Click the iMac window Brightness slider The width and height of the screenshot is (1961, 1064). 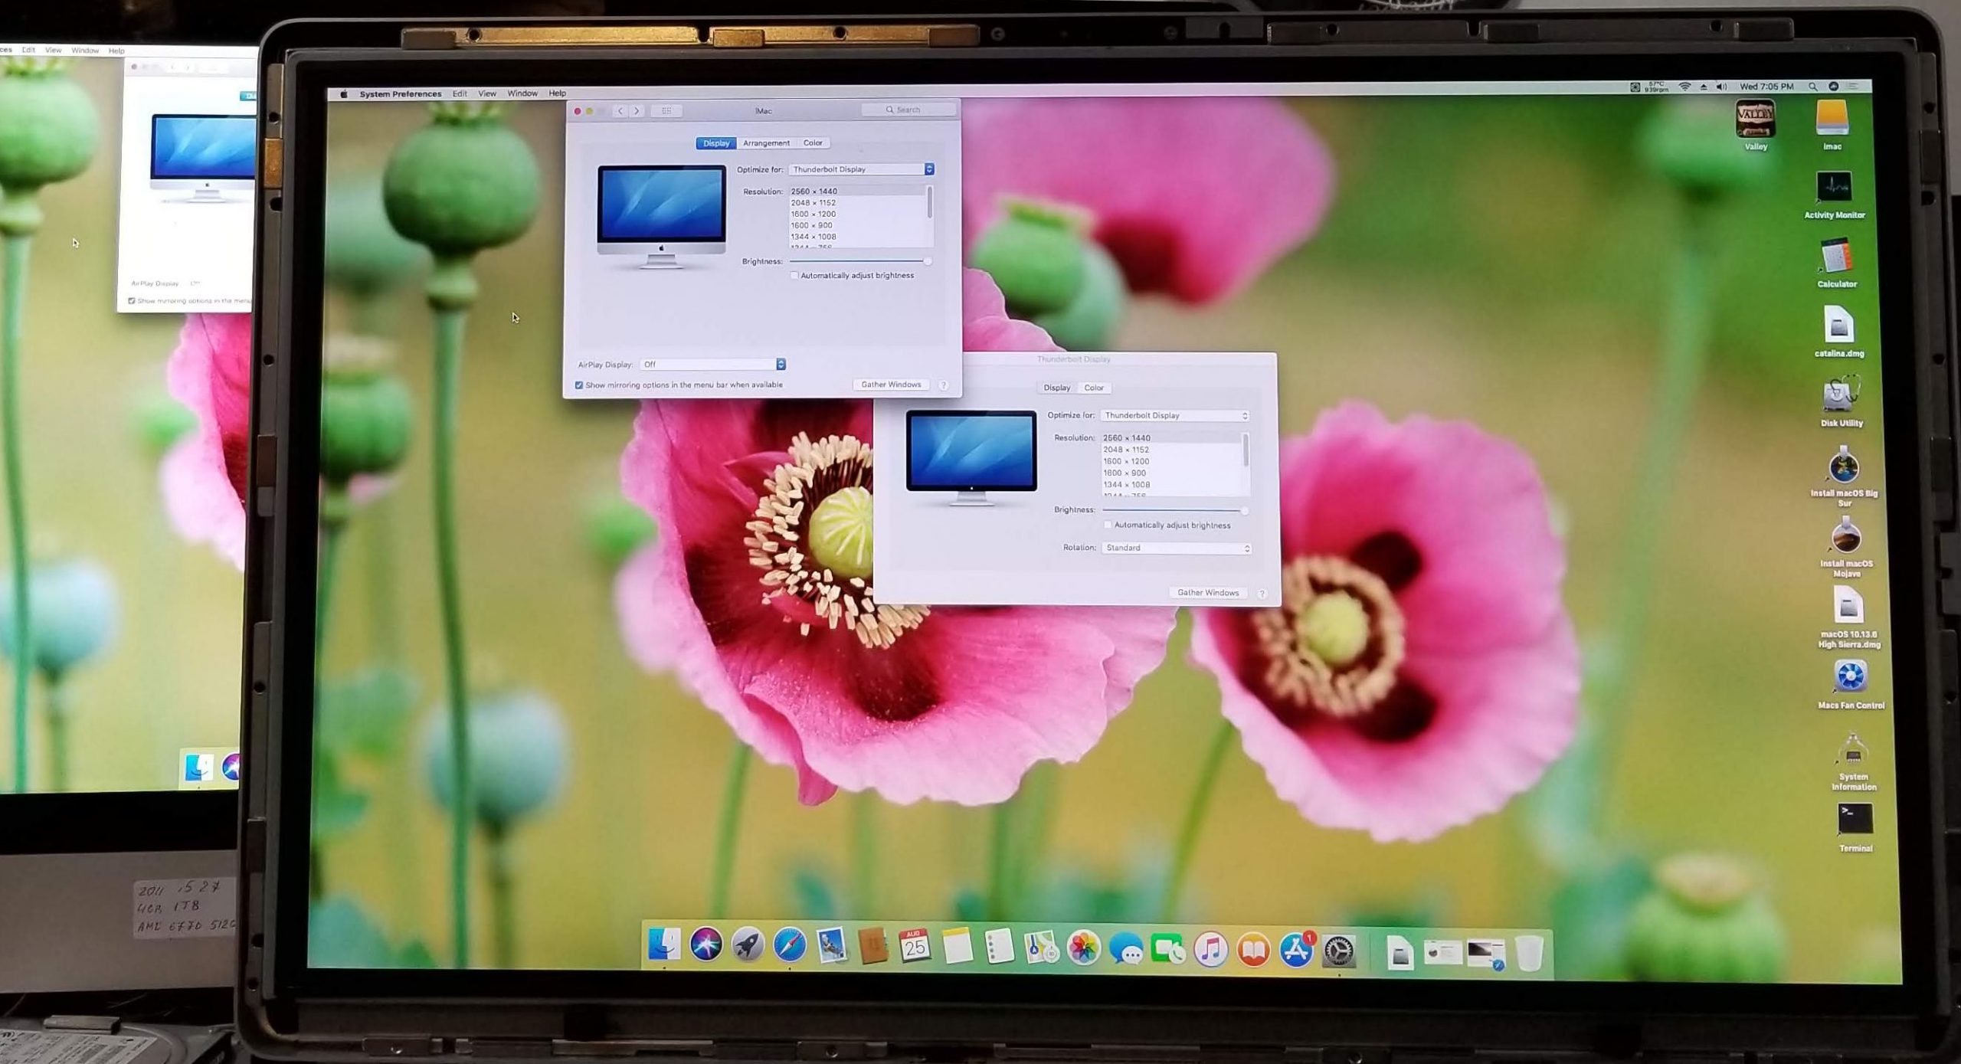pos(858,261)
